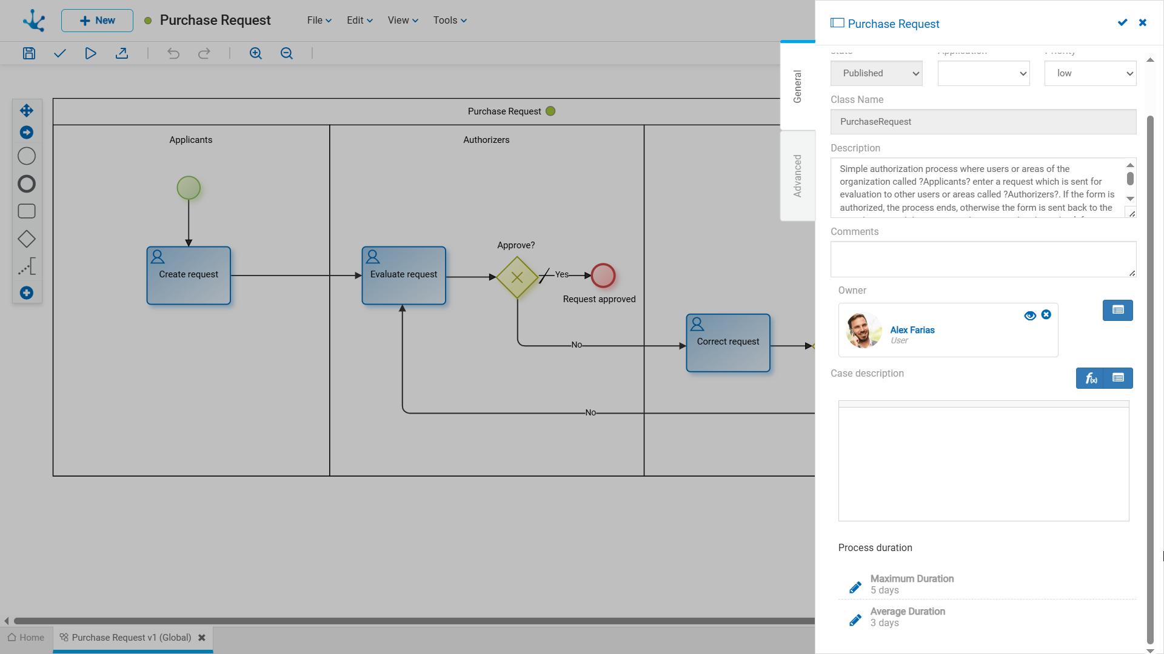Click the zoom out magnifier icon
The height and width of the screenshot is (654, 1164).
pos(287,53)
